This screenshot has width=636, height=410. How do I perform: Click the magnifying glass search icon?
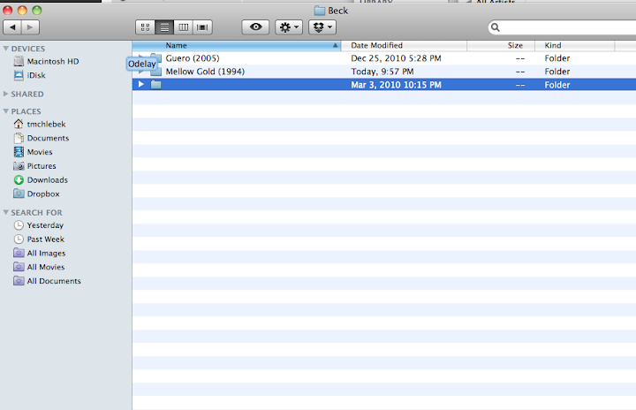pyautogui.click(x=496, y=27)
